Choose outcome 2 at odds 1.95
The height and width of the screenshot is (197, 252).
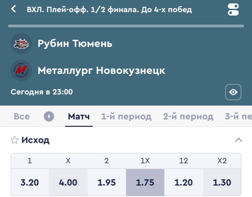point(107,182)
